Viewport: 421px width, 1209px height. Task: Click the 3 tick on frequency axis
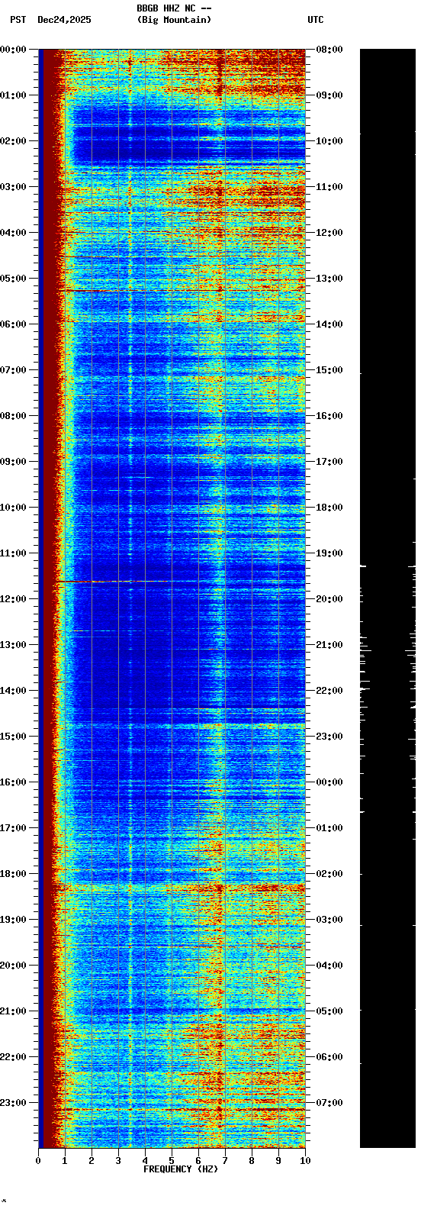(x=118, y=1161)
